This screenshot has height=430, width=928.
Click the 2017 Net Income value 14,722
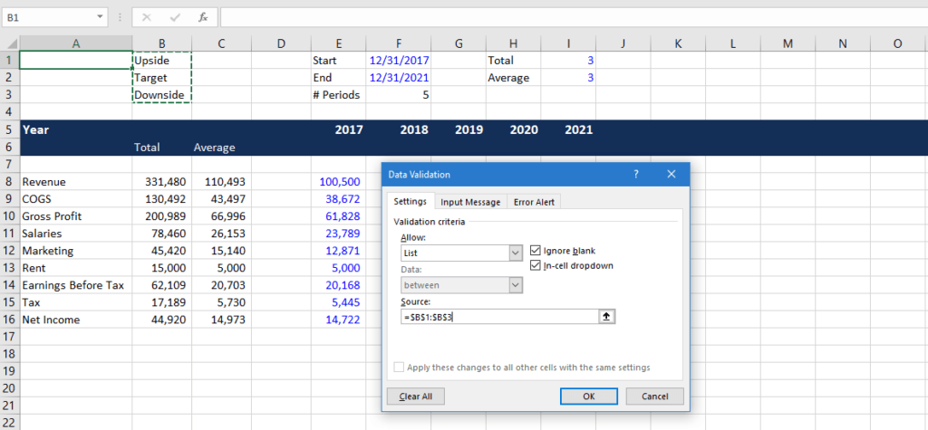tap(339, 320)
